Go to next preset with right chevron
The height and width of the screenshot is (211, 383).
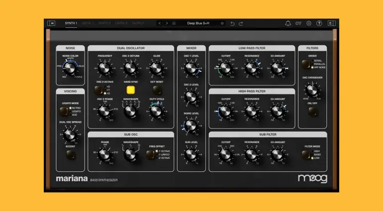167,23
